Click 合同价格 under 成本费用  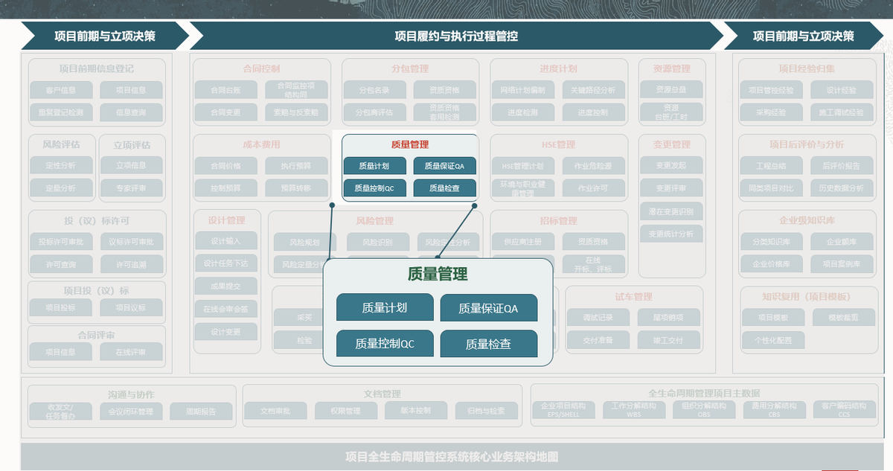point(225,166)
